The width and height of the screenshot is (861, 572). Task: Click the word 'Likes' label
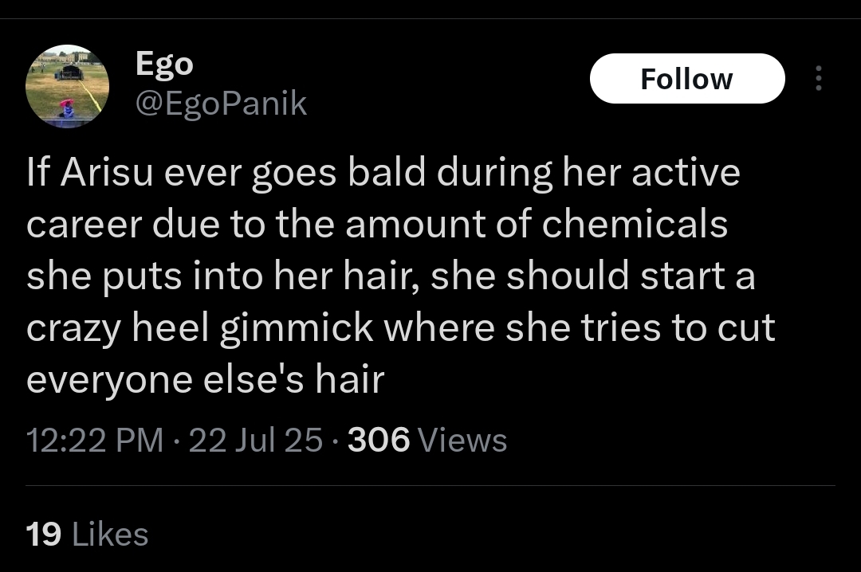(x=110, y=534)
